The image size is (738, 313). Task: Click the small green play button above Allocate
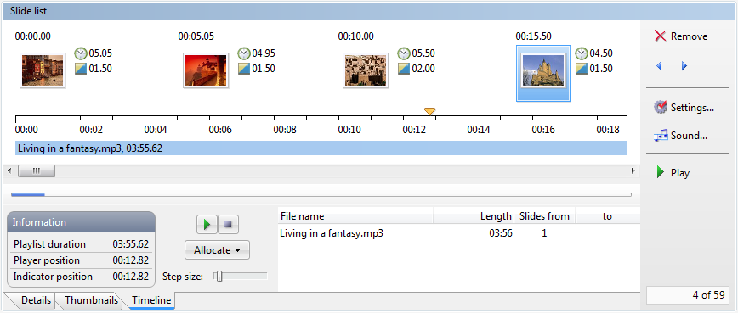(x=207, y=225)
